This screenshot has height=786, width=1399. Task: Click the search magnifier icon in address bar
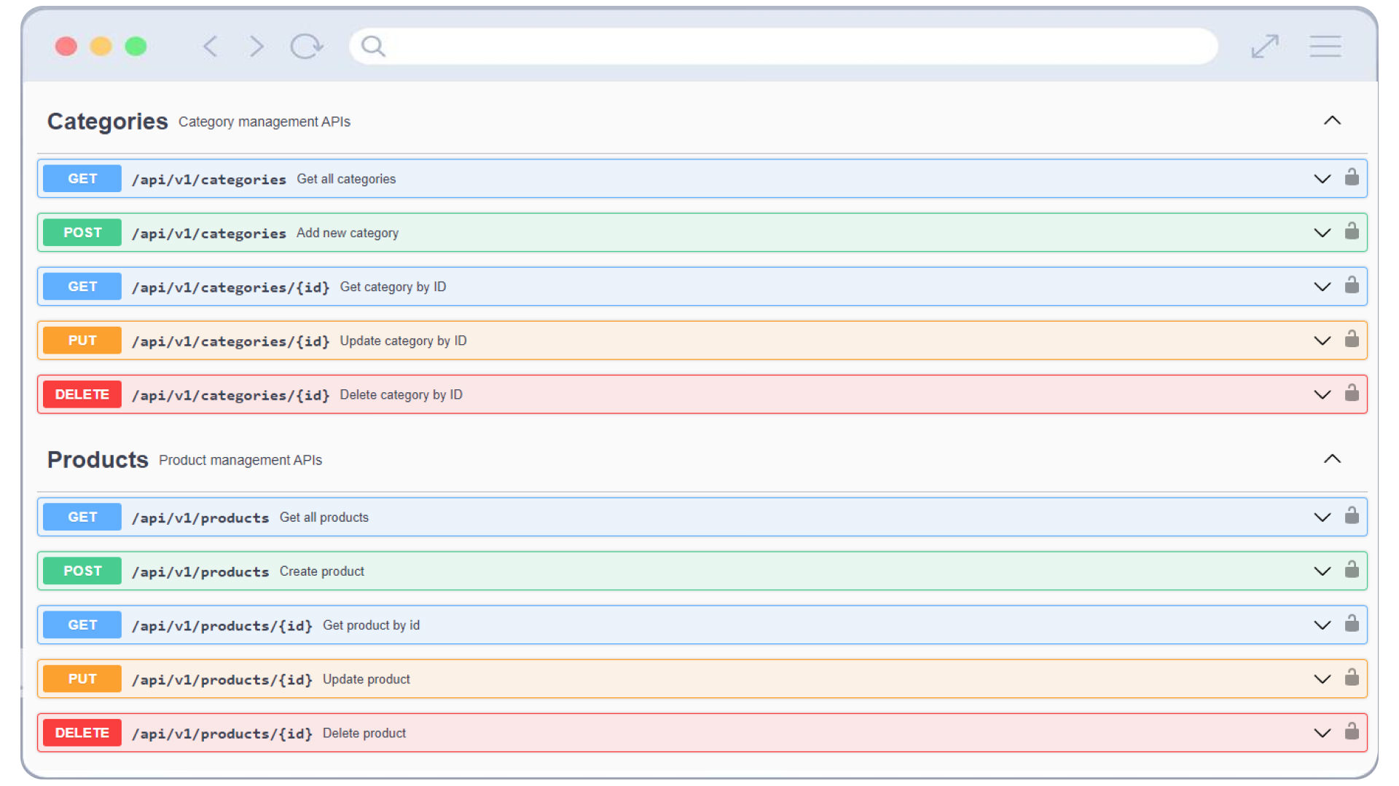[373, 47]
